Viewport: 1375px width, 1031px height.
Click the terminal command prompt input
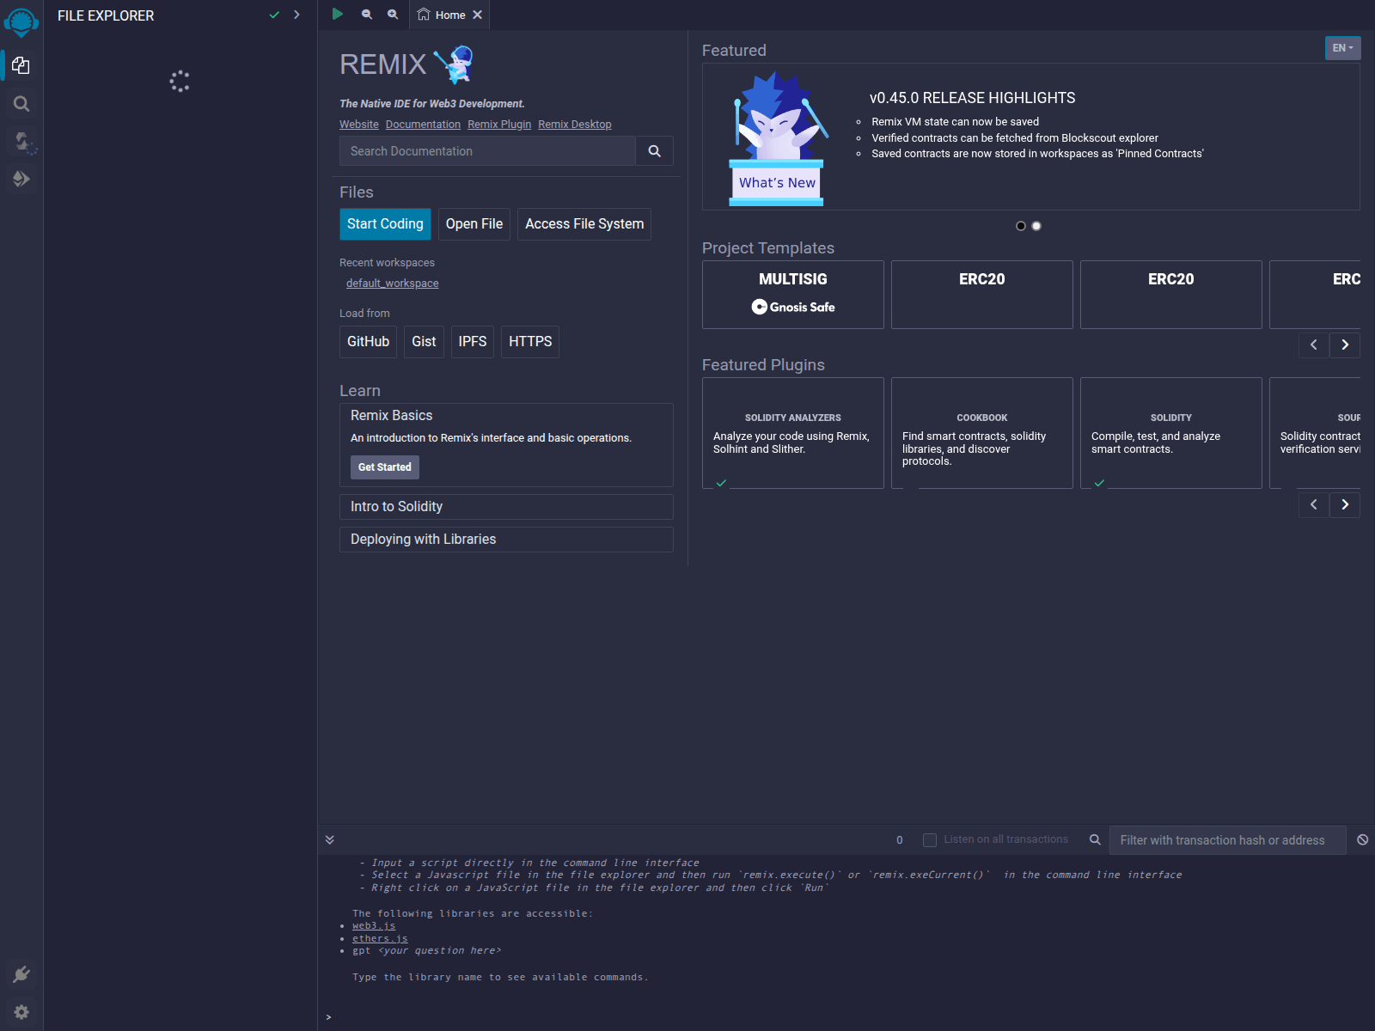point(851,1017)
